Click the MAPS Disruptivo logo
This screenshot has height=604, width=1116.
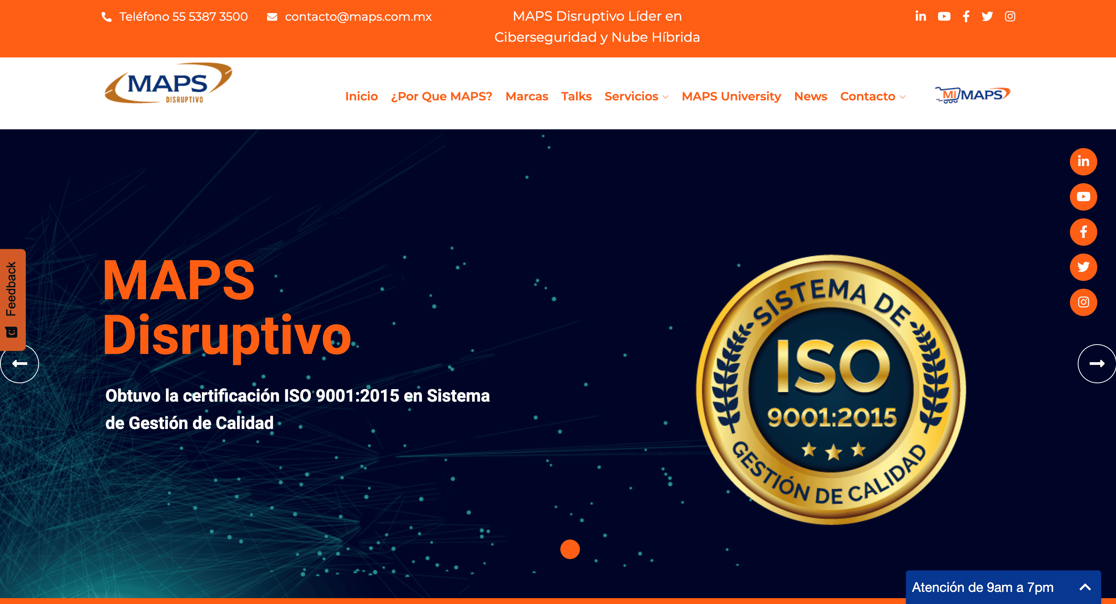pyautogui.click(x=169, y=83)
